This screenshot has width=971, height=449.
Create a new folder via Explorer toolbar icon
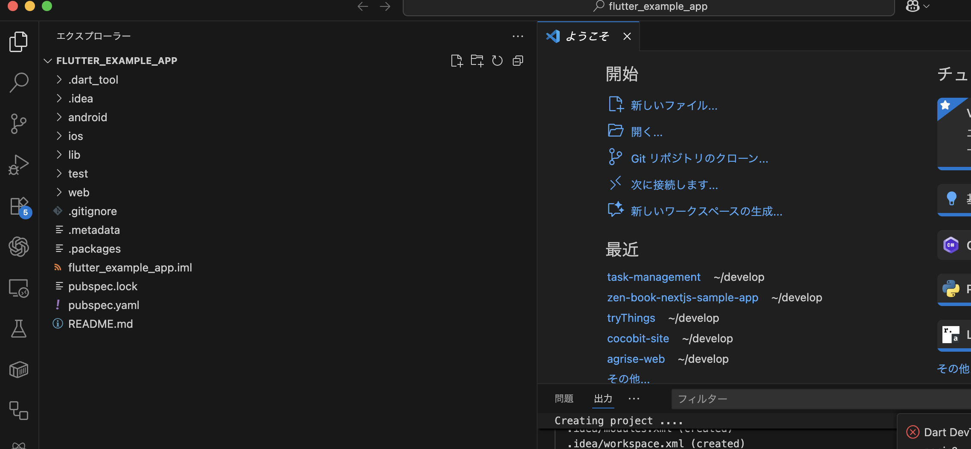click(x=477, y=61)
